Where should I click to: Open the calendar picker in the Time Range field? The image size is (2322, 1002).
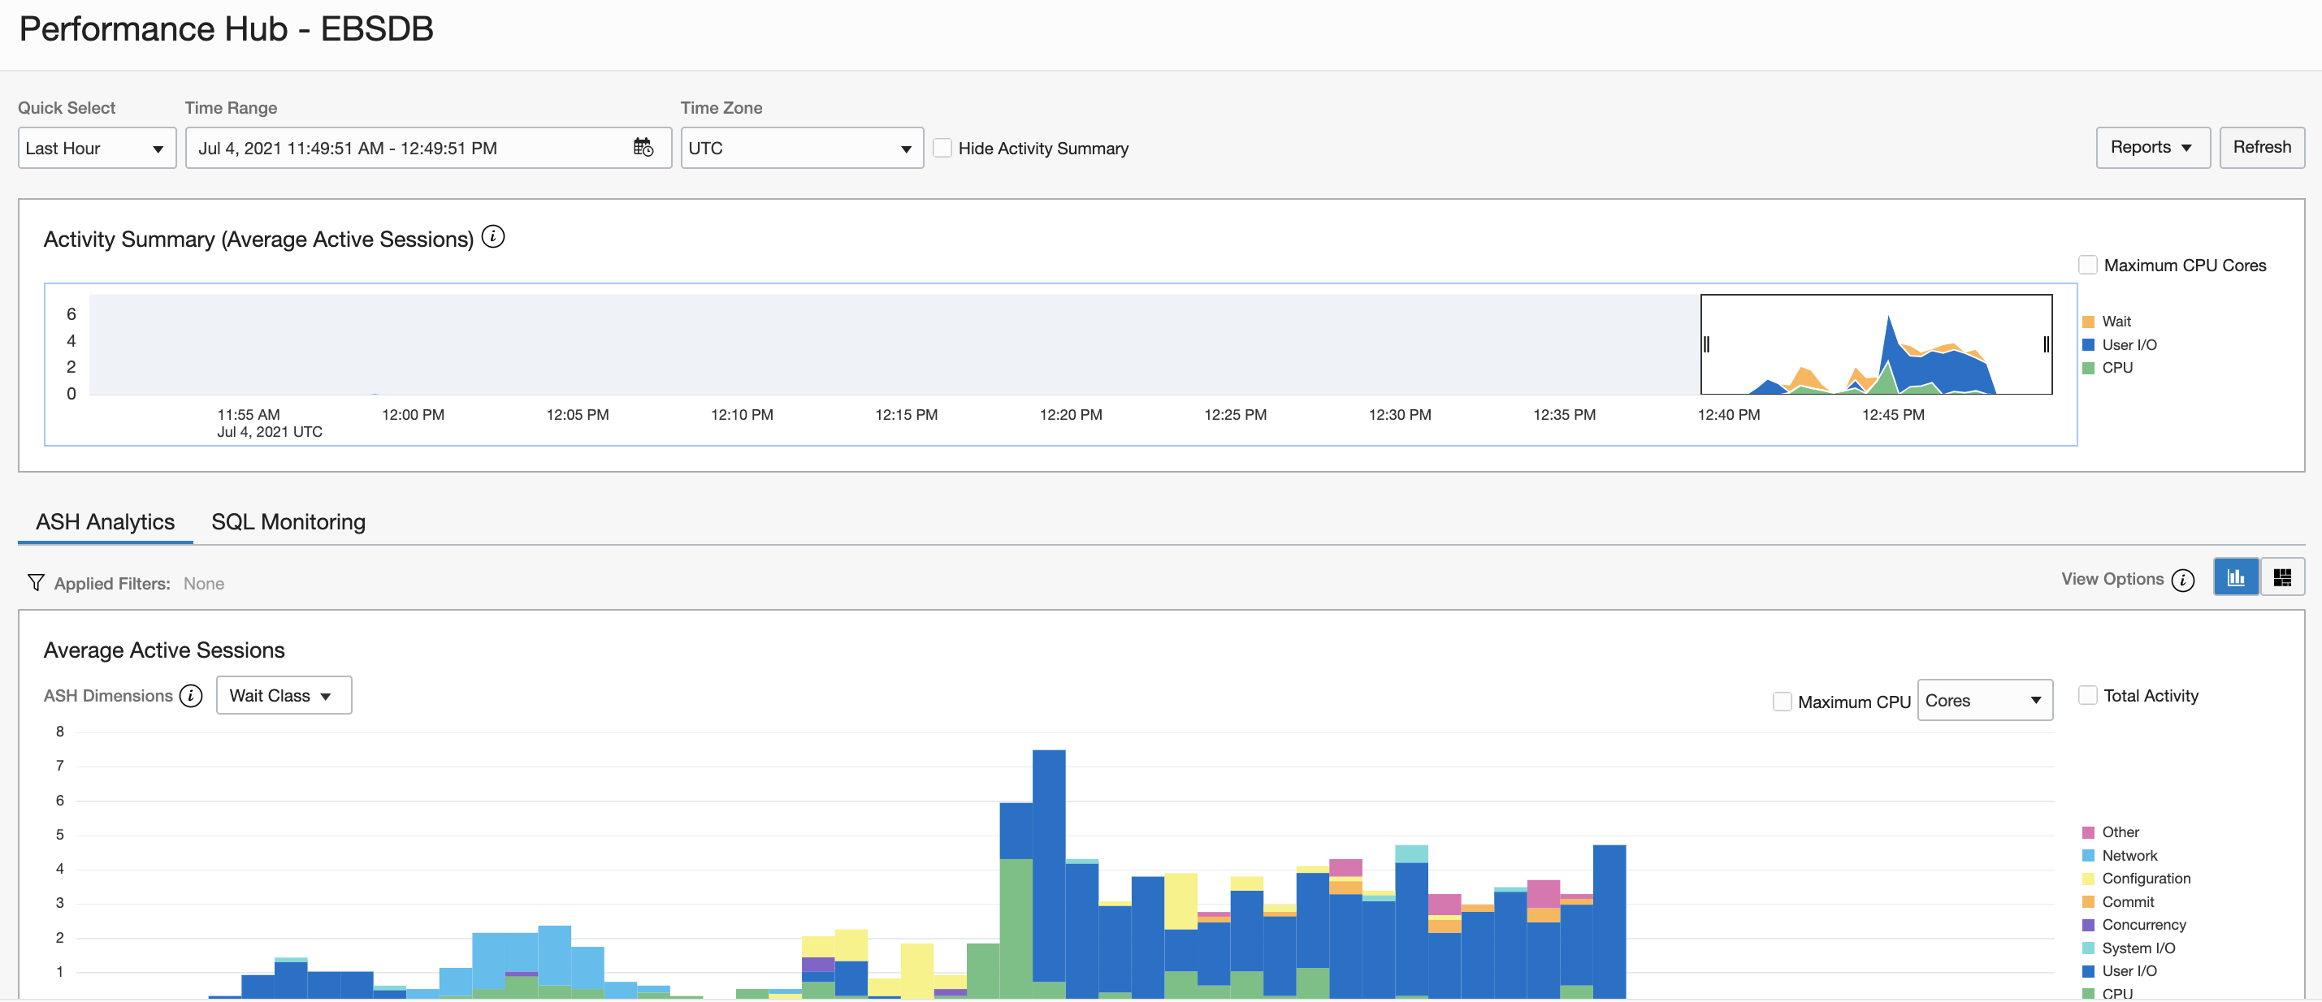coord(643,147)
